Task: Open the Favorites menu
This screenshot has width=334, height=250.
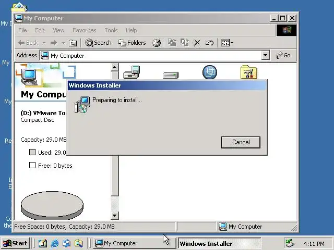Action: [x=85, y=30]
